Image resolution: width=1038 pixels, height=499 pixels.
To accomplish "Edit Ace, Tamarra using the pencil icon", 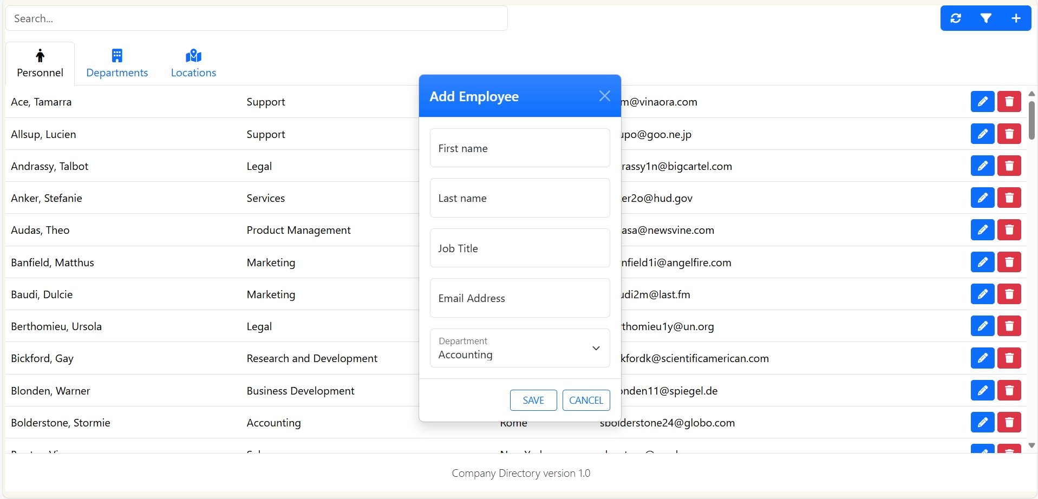I will coord(982,101).
